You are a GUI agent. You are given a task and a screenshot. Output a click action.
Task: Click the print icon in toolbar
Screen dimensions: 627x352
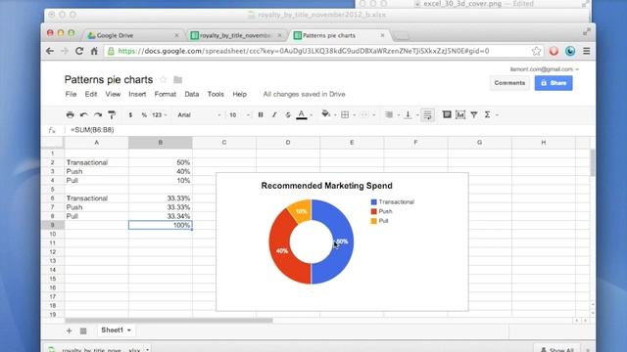point(70,115)
